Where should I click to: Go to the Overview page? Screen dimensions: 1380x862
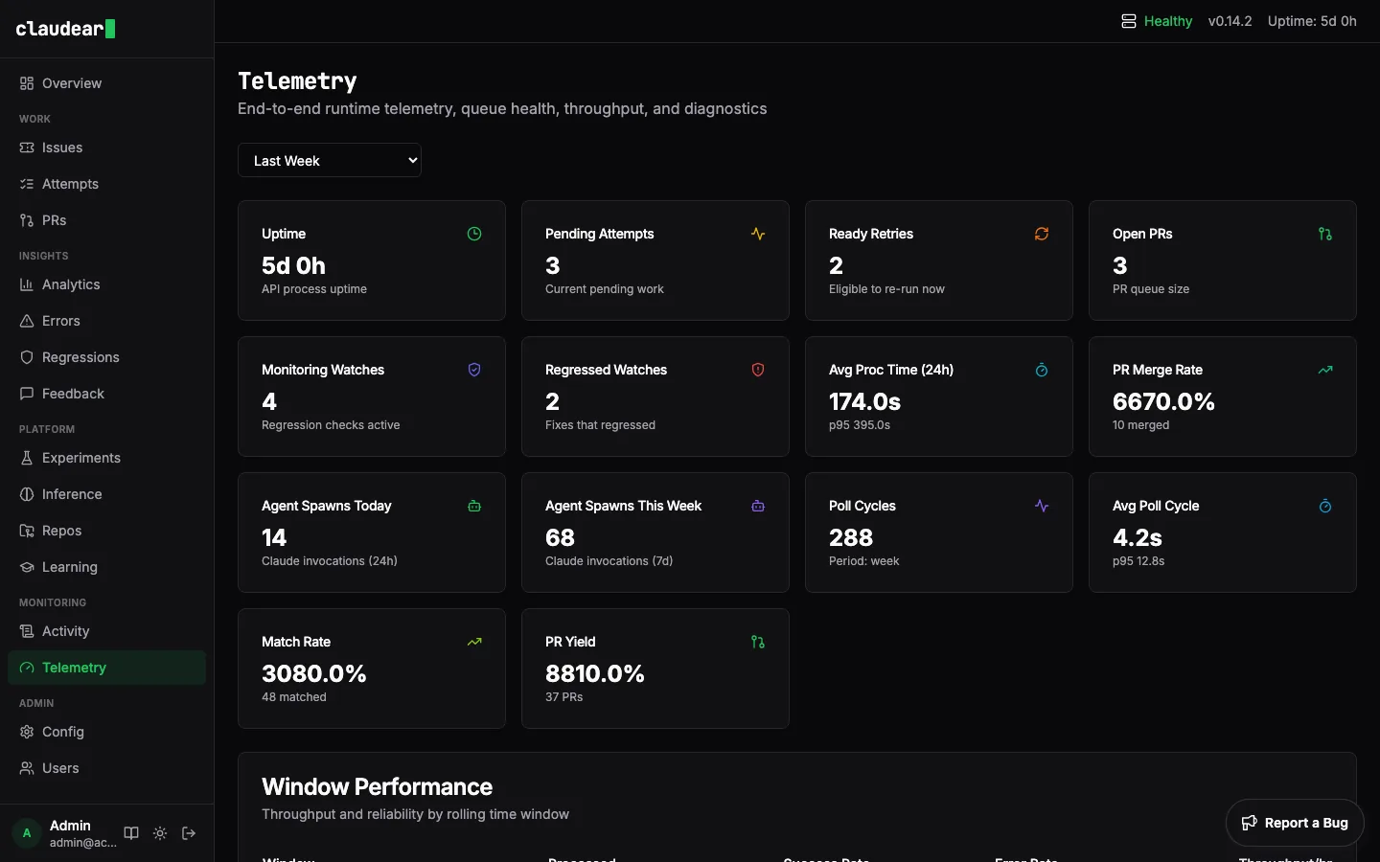point(71,83)
